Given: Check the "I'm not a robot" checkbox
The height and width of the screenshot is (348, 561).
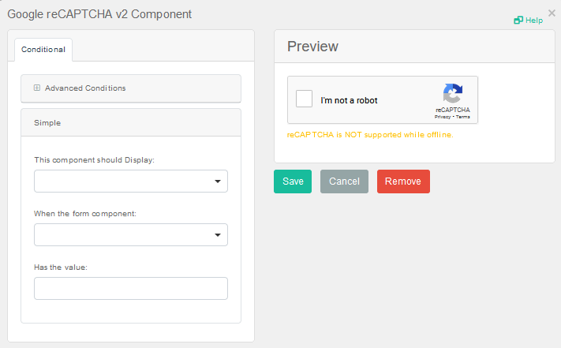Looking at the screenshot, I should click(x=304, y=99).
